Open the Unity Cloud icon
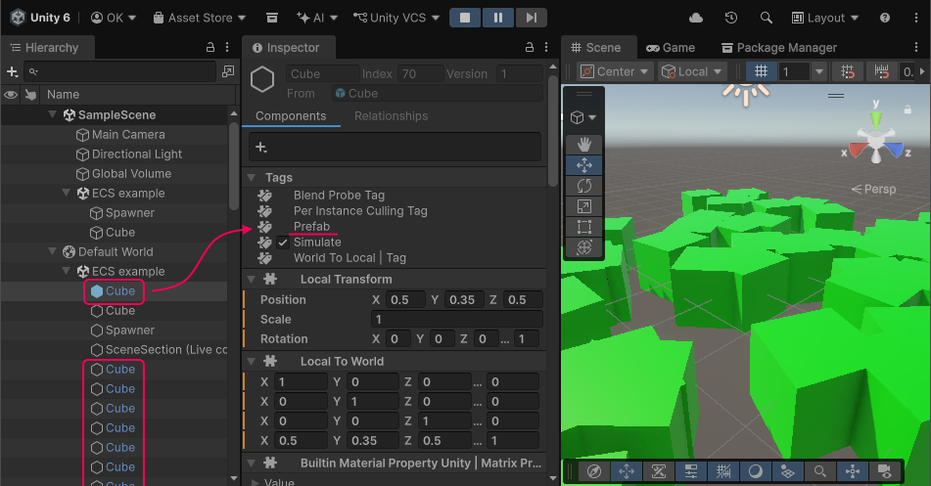 click(x=696, y=18)
